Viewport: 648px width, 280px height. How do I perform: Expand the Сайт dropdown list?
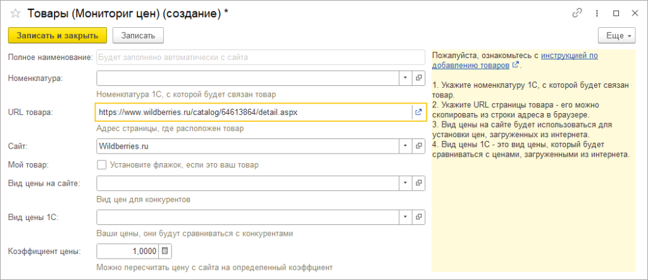405,146
